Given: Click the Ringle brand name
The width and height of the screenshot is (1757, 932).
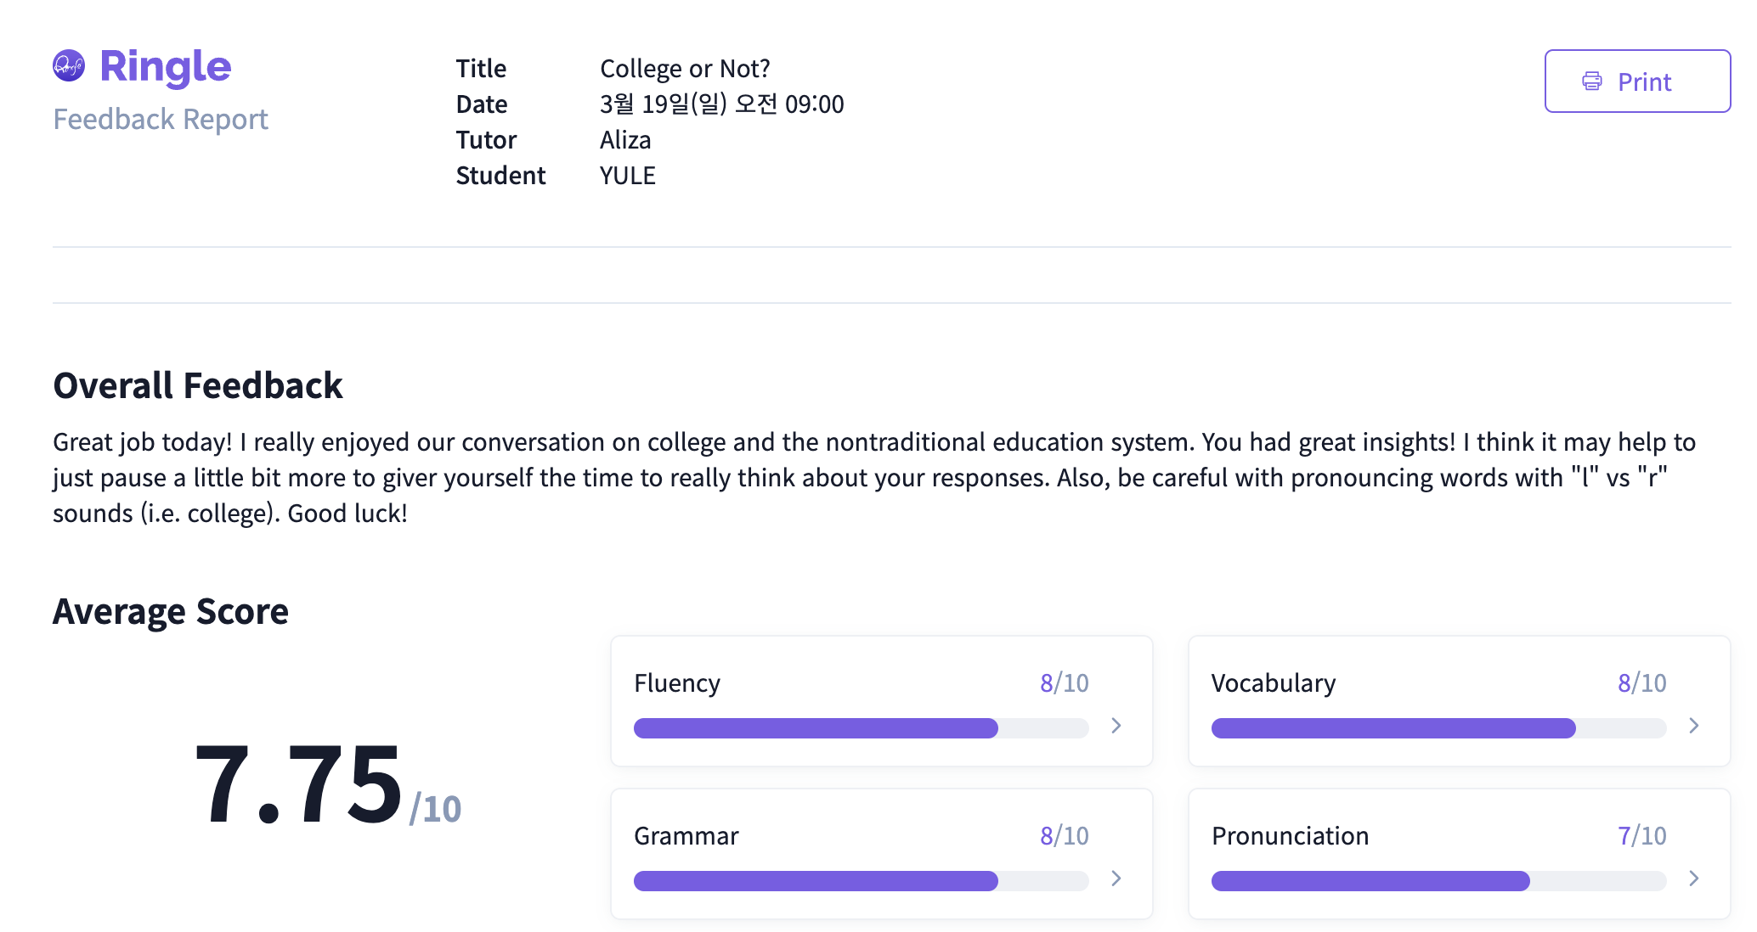Looking at the screenshot, I should point(166,66).
